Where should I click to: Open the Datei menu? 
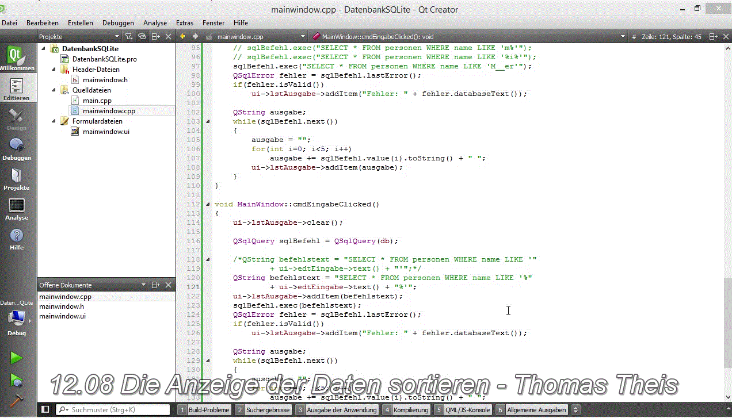[10, 23]
